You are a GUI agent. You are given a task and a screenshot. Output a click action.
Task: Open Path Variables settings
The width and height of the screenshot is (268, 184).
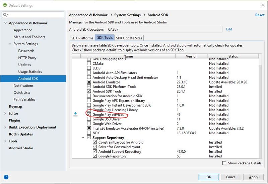pos(24,100)
